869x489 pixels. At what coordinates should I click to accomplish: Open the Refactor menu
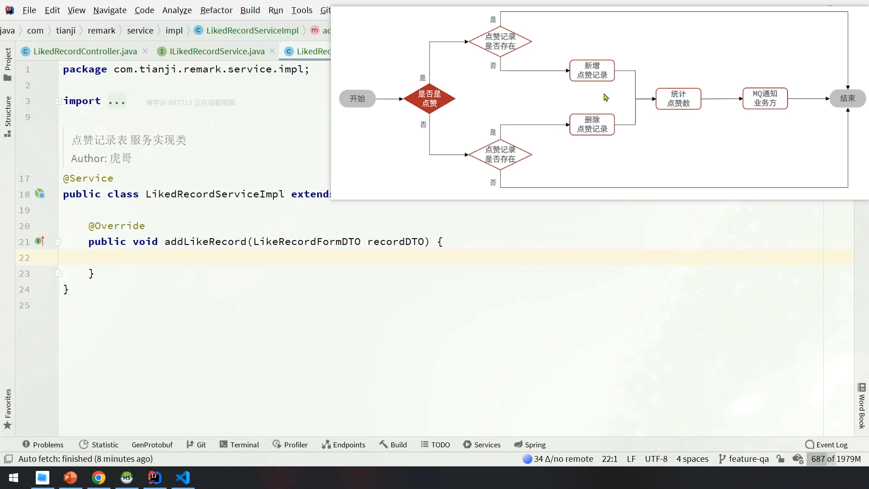[216, 10]
